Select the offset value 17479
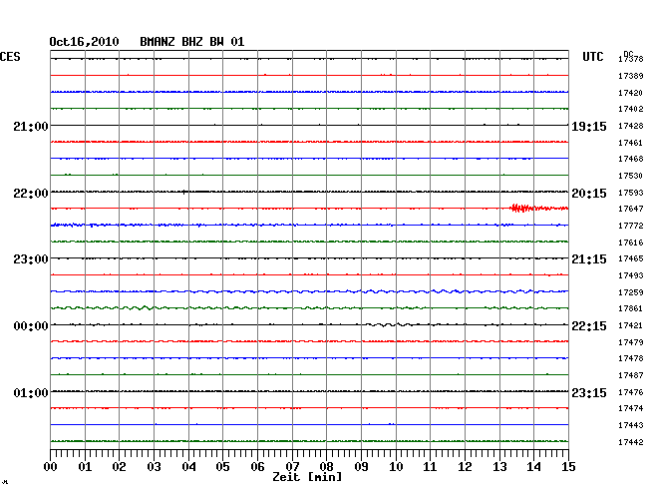The width and height of the screenshot is (648, 493). (631, 342)
